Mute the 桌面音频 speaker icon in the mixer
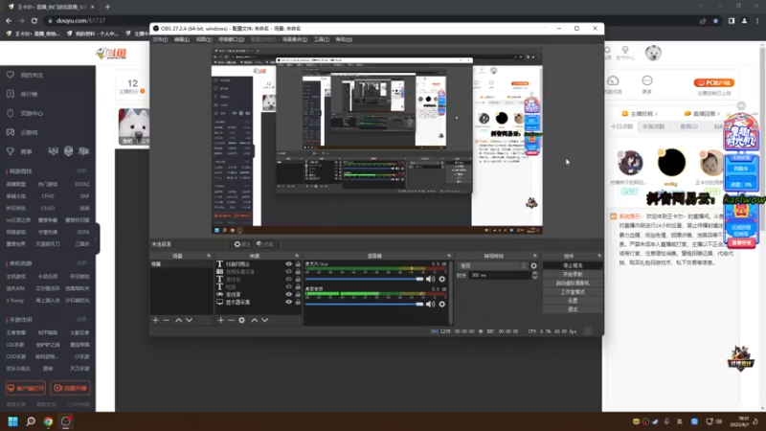This screenshot has height=431, width=766. pyautogui.click(x=430, y=304)
